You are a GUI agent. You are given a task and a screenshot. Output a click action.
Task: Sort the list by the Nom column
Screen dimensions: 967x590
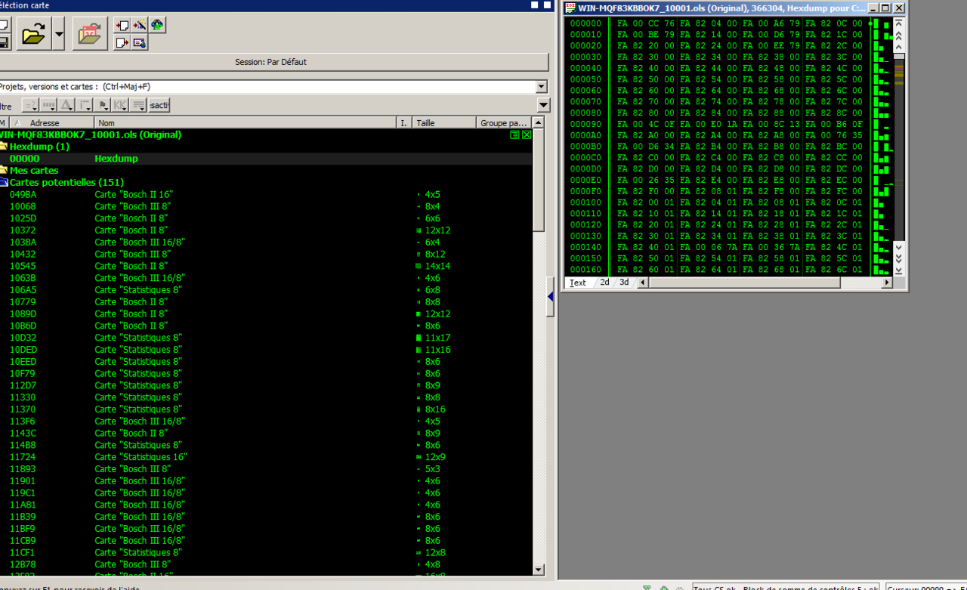[x=246, y=122]
